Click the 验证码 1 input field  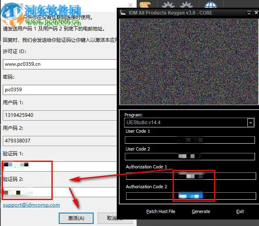[x=60, y=166]
